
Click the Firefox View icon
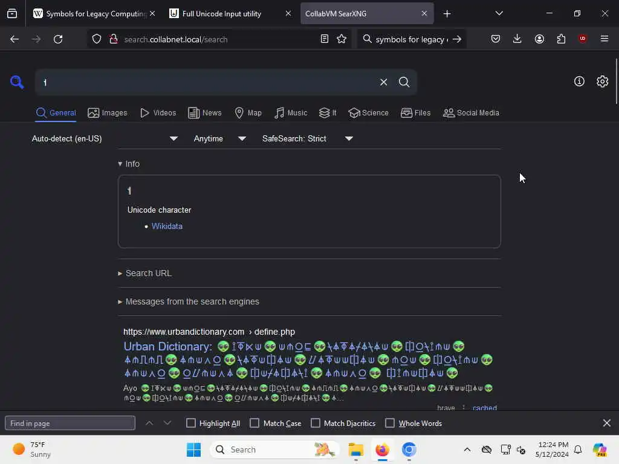12,14
